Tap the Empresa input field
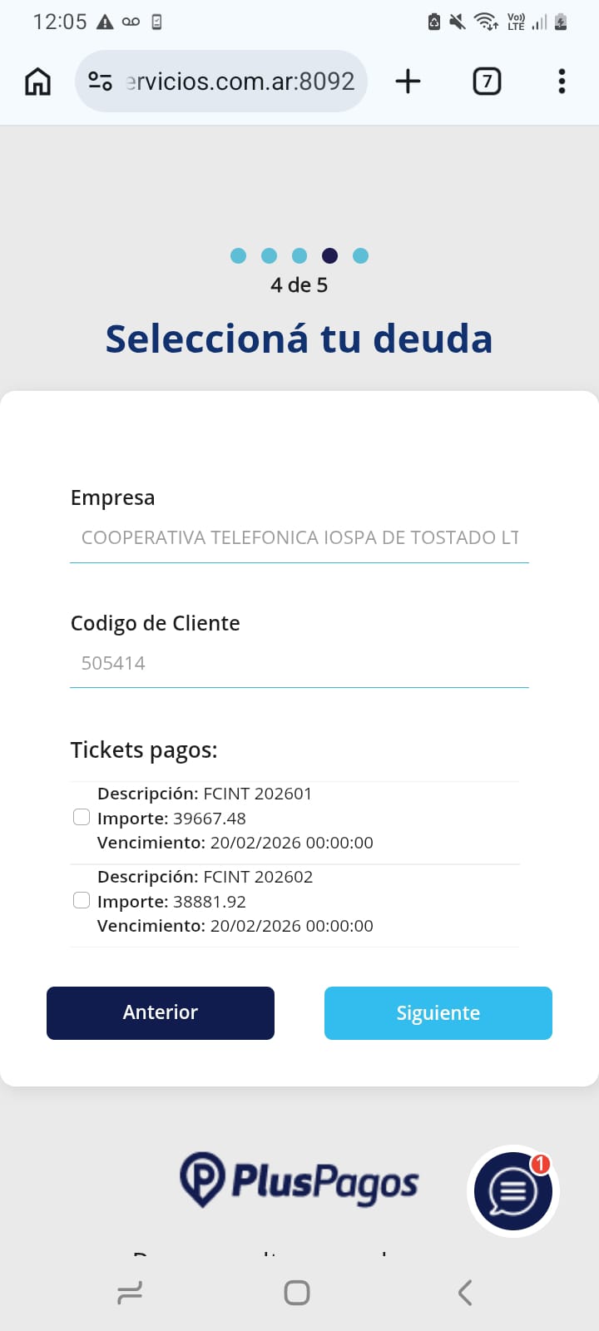 coord(299,537)
